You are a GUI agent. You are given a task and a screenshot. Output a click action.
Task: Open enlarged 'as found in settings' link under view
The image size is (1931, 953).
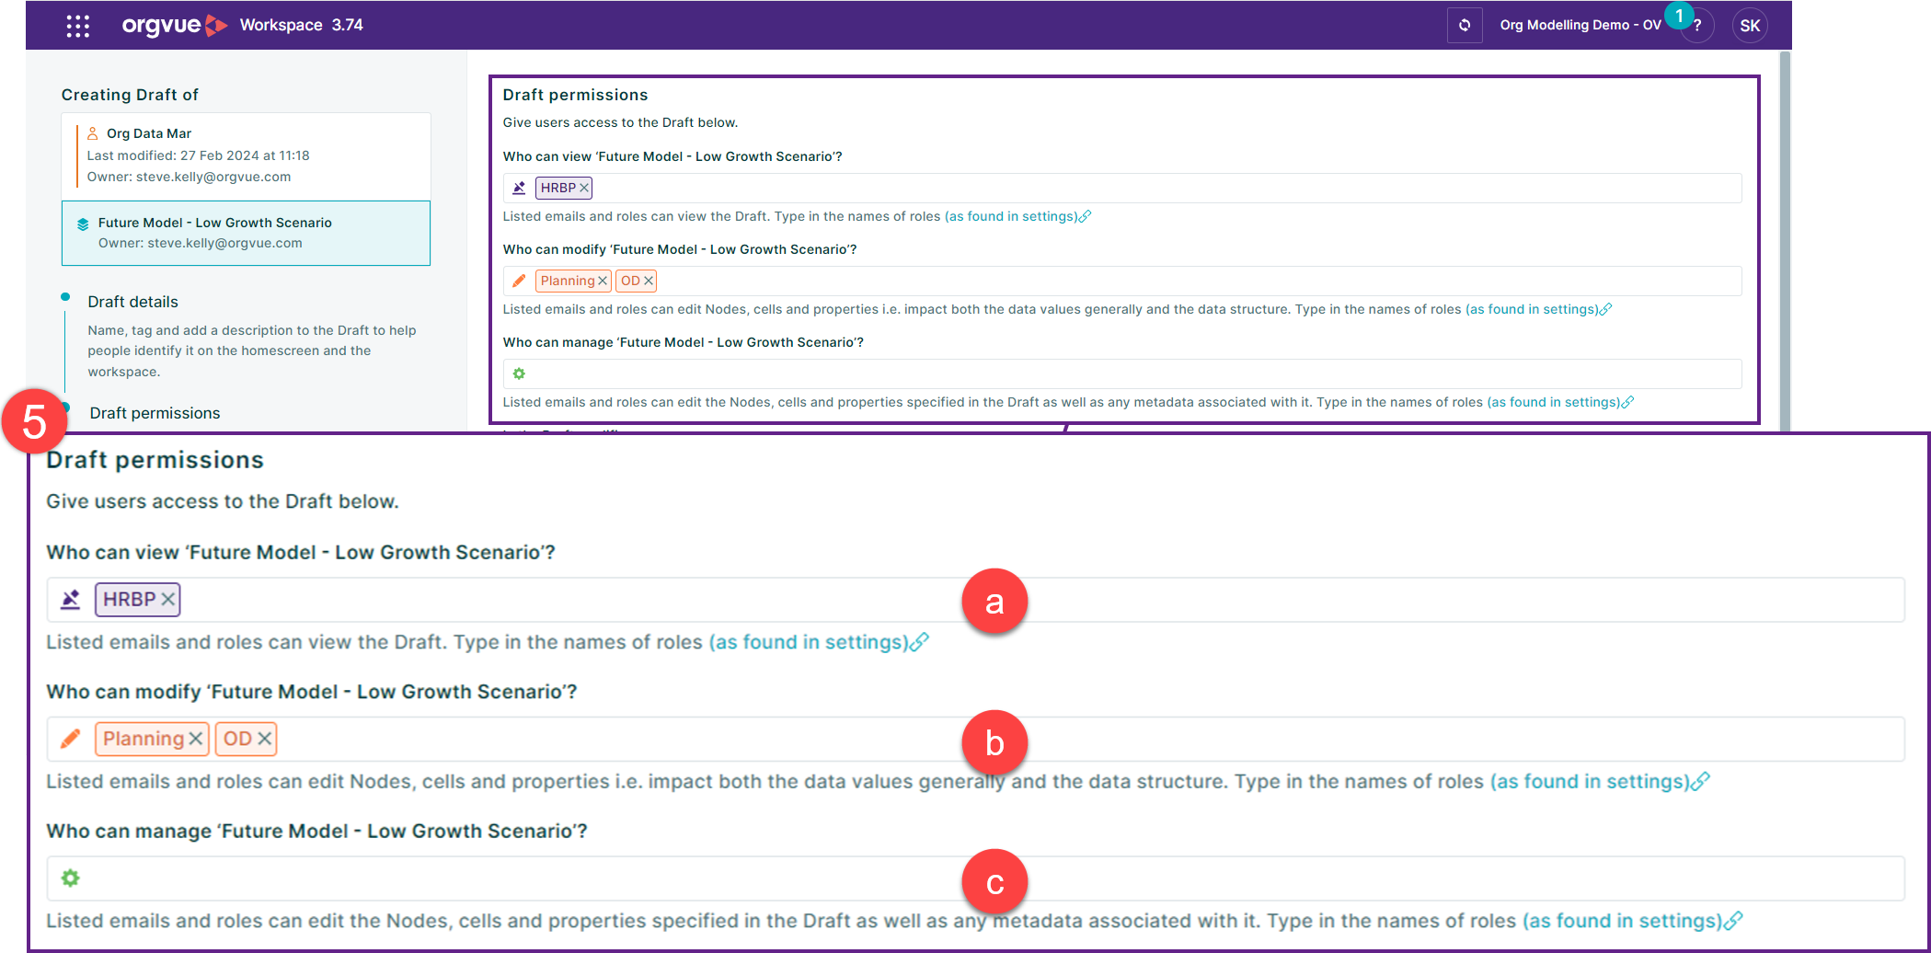click(819, 642)
